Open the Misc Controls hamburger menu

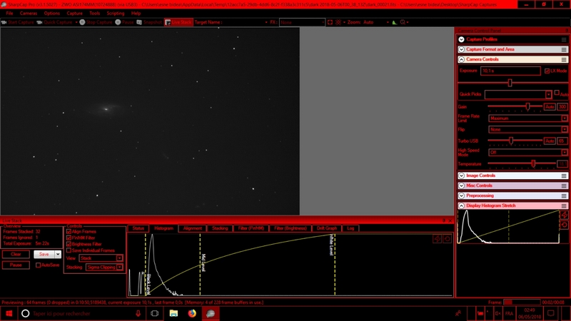point(564,185)
